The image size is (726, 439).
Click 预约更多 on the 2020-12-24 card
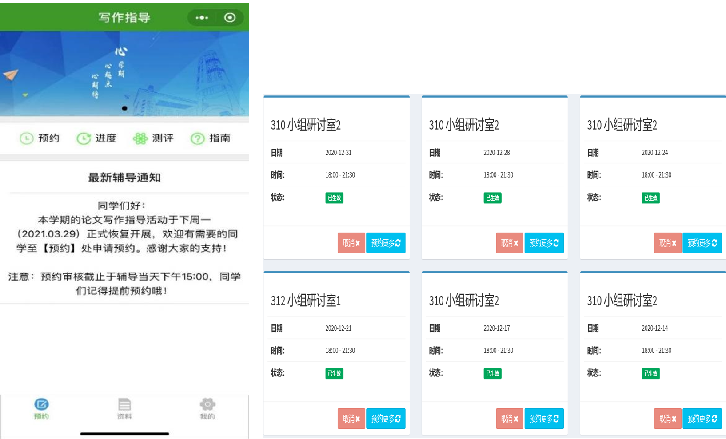tap(702, 243)
